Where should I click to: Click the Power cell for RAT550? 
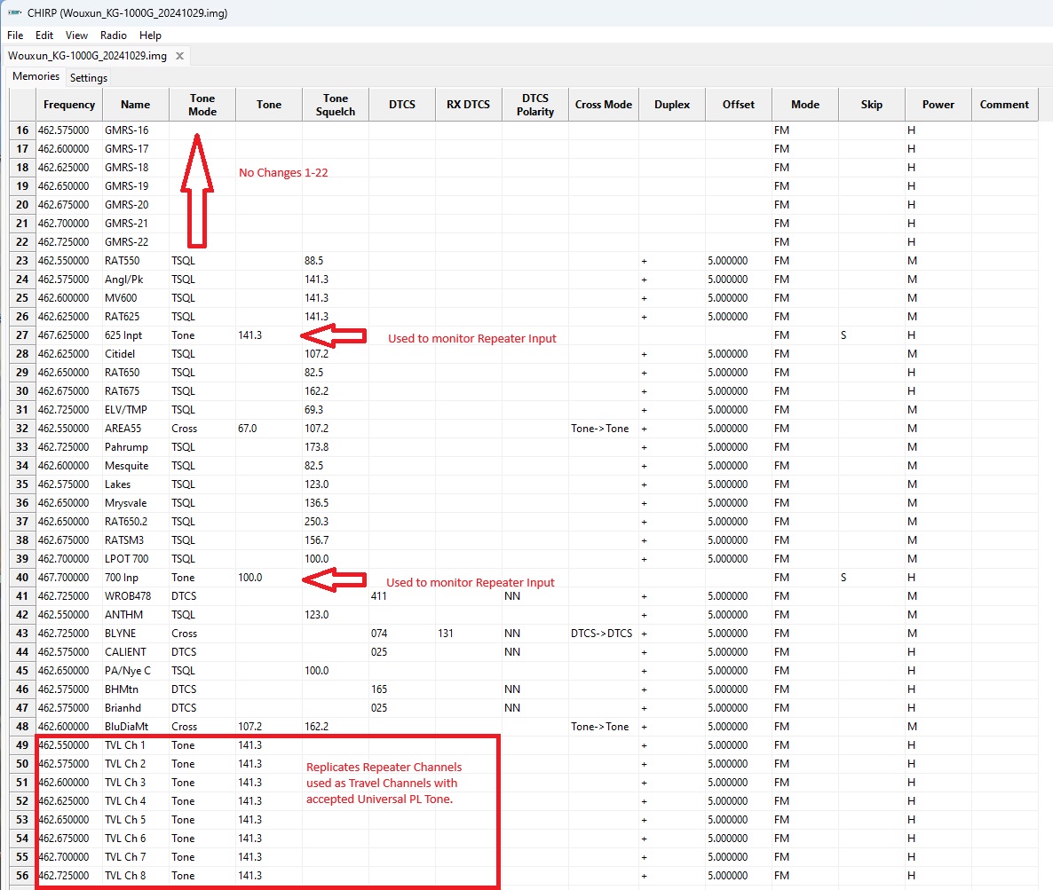(938, 261)
